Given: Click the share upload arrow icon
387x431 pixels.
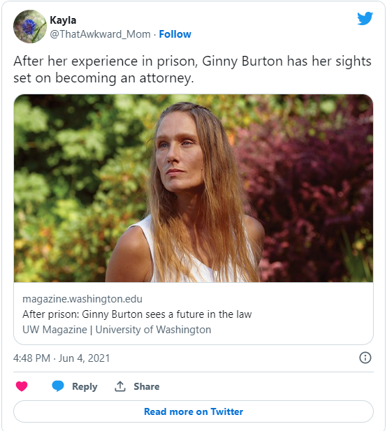Looking at the screenshot, I should [120, 386].
